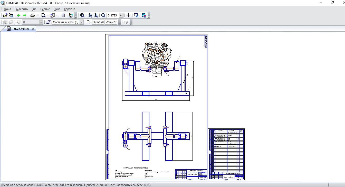Viewport: 345px width, 187px height.
Task: Click the refresh view icon
Action: [136, 15]
